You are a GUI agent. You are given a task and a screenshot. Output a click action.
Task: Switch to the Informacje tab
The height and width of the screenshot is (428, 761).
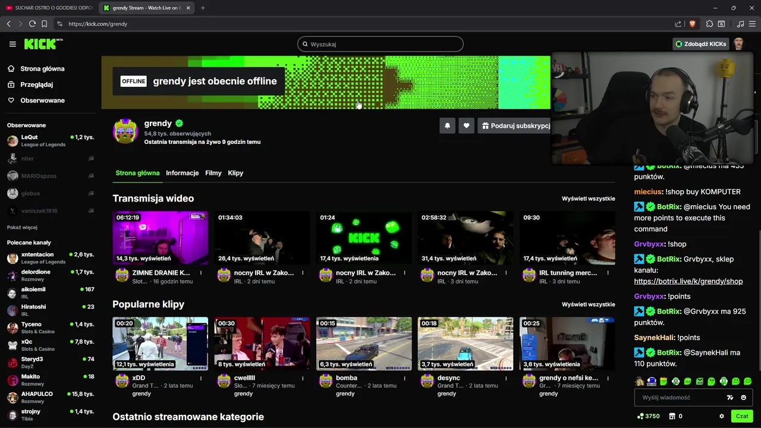(182, 173)
